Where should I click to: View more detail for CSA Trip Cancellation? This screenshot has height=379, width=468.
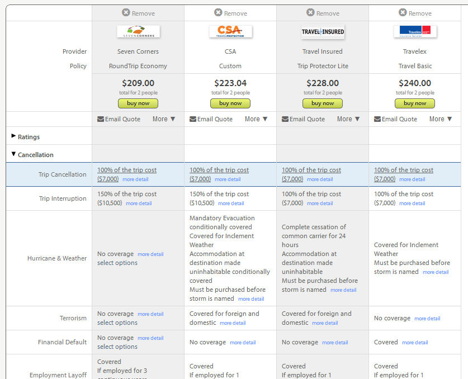point(228,179)
